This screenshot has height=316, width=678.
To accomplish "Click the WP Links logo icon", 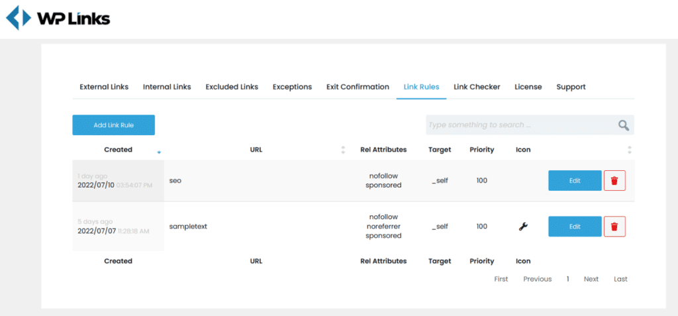I will 19,18.
